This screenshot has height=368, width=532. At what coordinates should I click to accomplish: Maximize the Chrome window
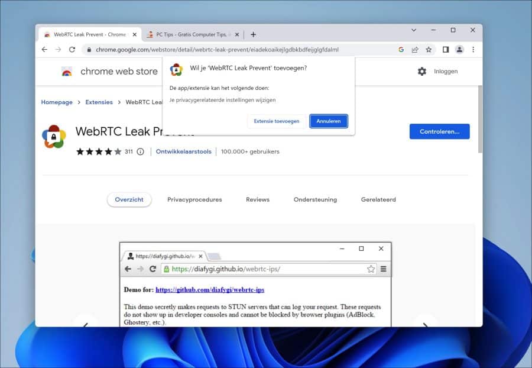coord(453,30)
